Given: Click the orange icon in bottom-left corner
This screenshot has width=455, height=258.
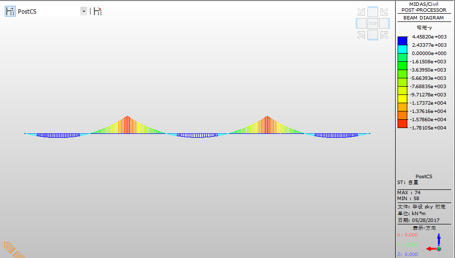Looking at the screenshot, I should [13, 250].
